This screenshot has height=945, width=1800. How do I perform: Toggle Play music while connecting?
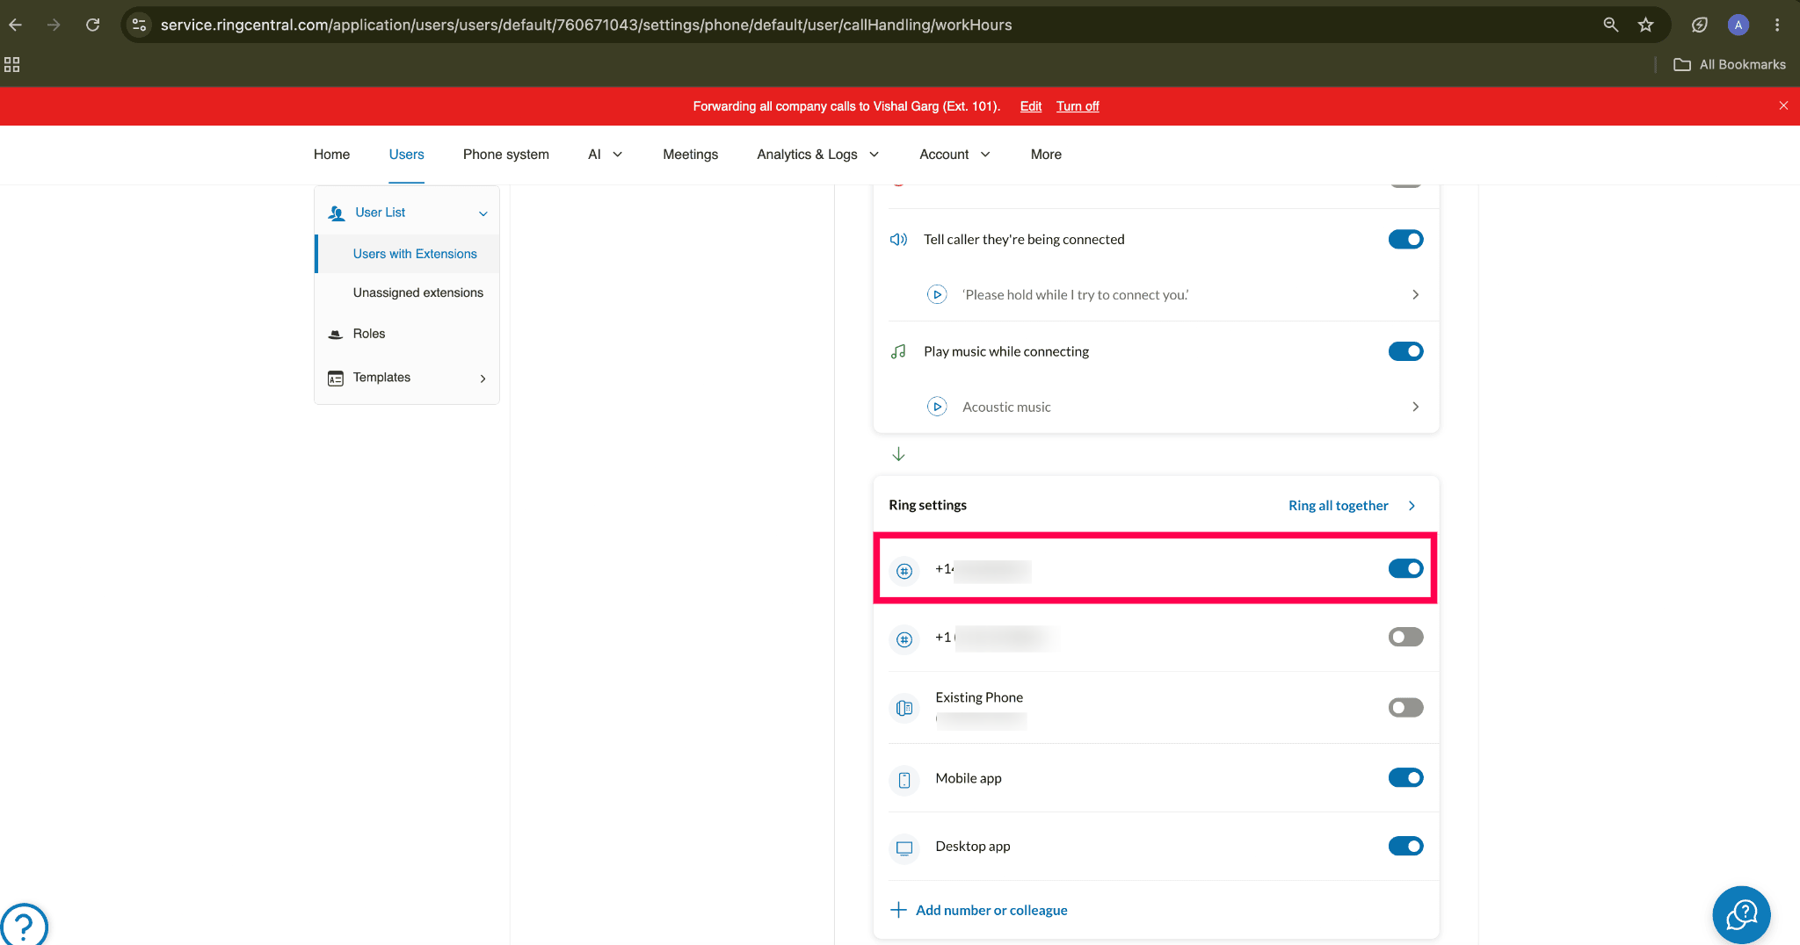coord(1405,351)
